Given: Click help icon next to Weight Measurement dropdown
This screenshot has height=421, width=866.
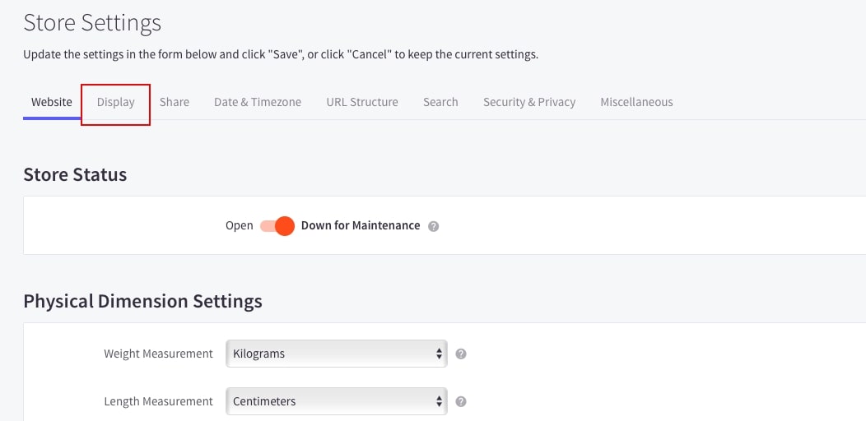Looking at the screenshot, I should coord(461,354).
